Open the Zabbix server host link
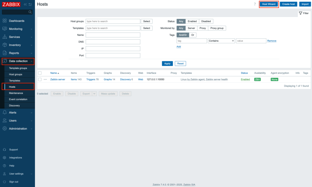The image size is (312, 187). 58,79
